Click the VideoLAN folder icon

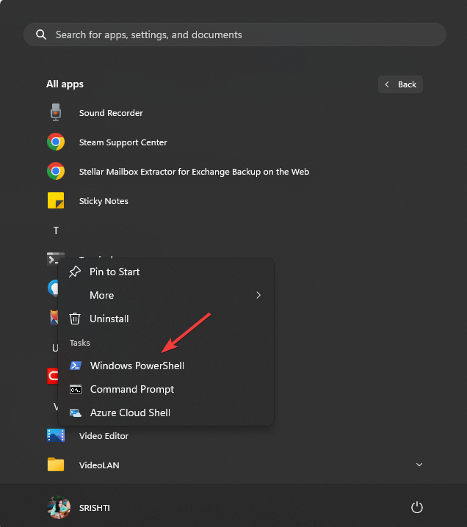tap(56, 465)
